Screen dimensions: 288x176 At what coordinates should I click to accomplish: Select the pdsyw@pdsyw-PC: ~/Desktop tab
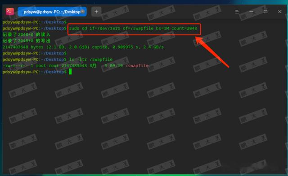click(x=52, y=12)
